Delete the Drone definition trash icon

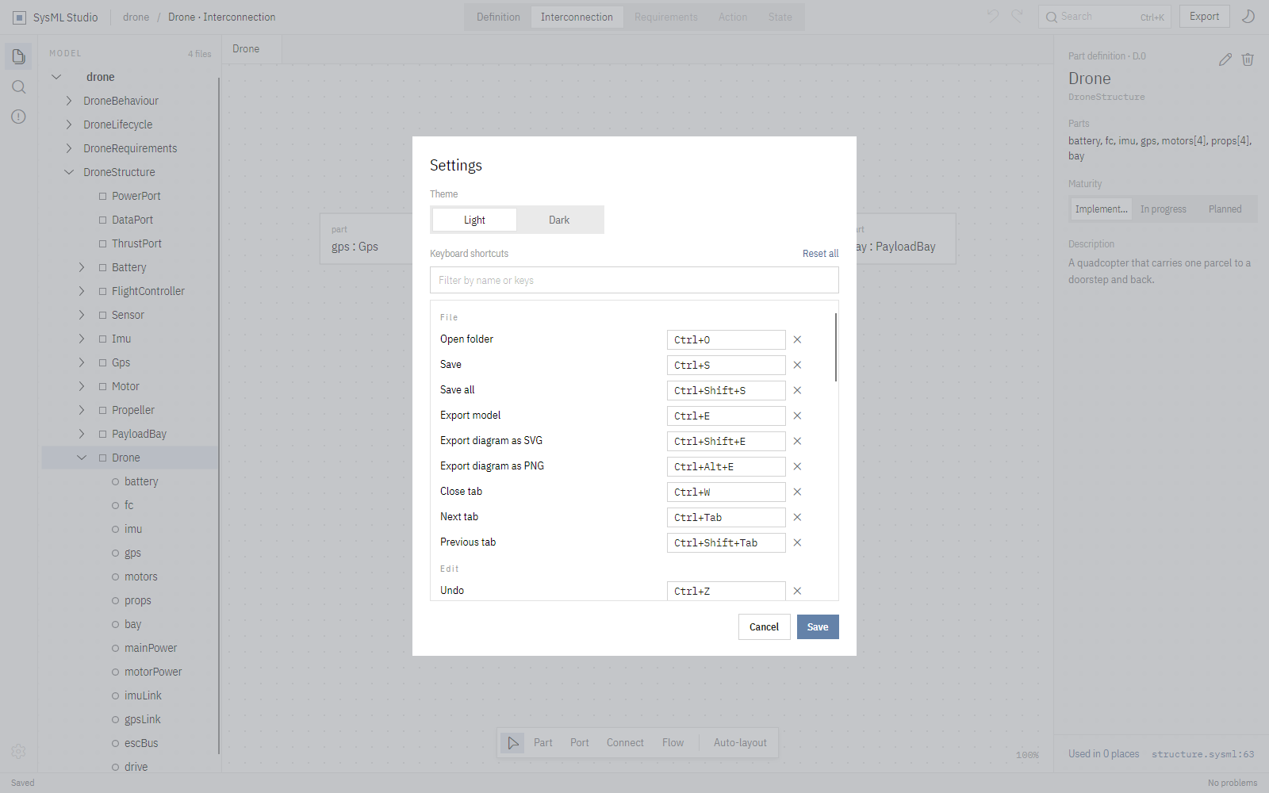[x=1248, y=59]
